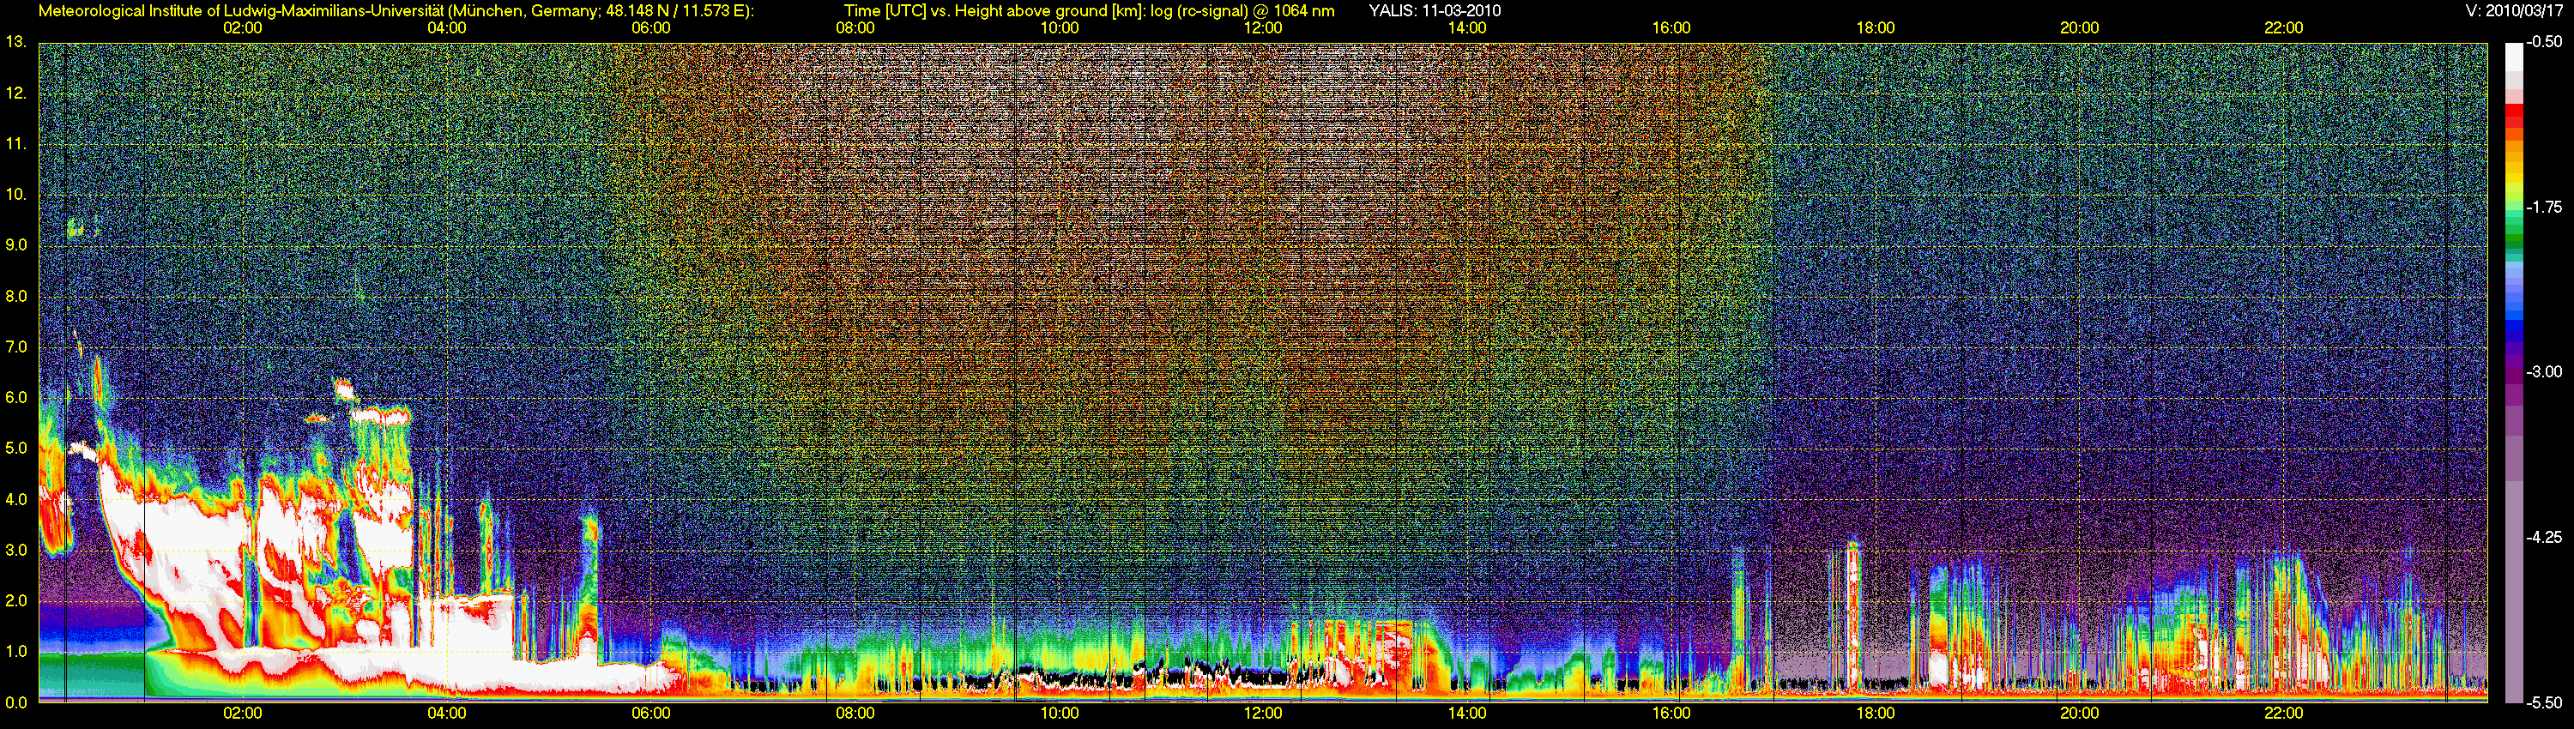Image resolution: width=2574 pixels, height=729 pixels.
Task: Click the -1.75 colorbar scale value
Action: (2544, 208)
